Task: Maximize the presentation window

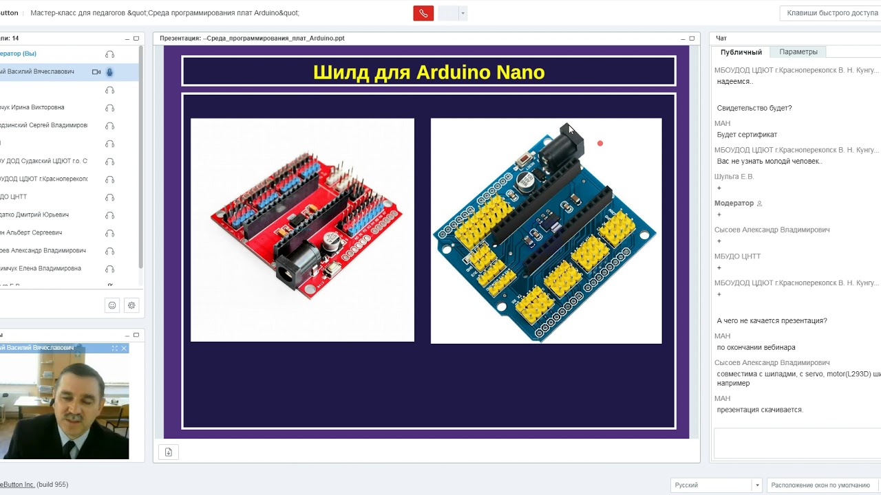Action: [x=692, y=38]
